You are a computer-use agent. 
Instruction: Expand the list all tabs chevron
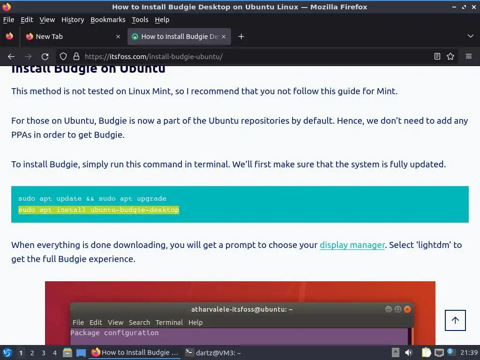tap(471, 36)
